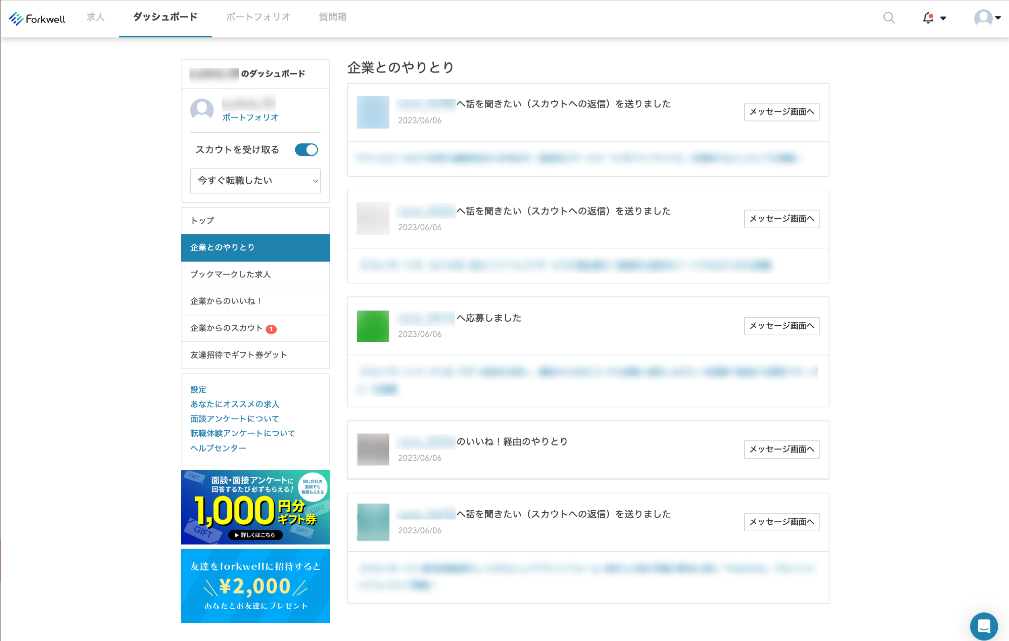Go to the ポートフォリオ header tab
The image size is (1009, 641).
(258, 17)
